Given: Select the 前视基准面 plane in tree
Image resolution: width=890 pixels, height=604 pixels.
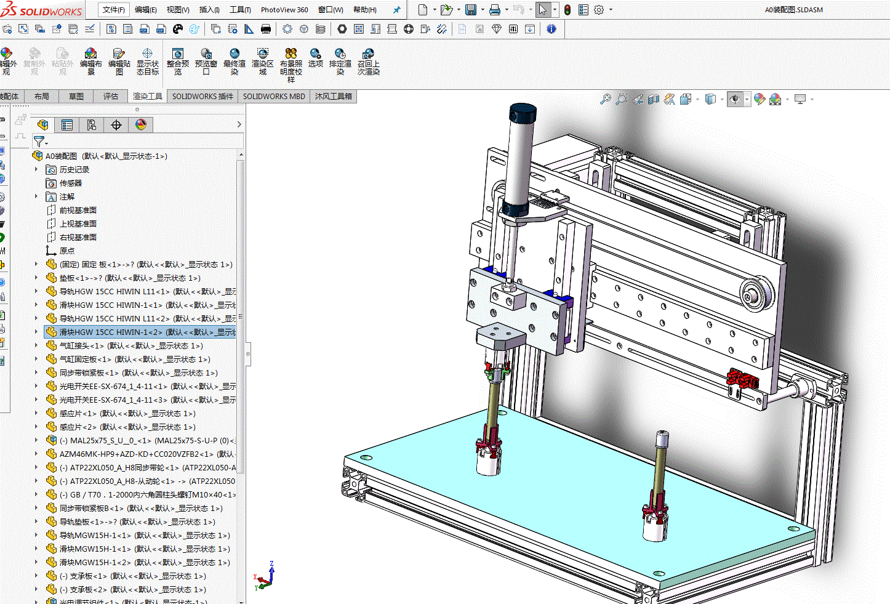Looking at the screenshot, I should click(78, 210).
